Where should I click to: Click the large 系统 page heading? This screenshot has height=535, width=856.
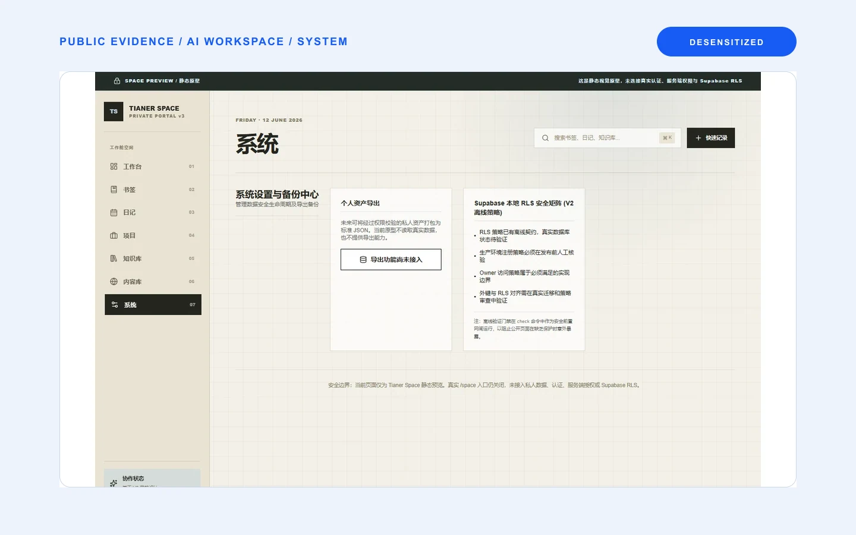point(257,144)
